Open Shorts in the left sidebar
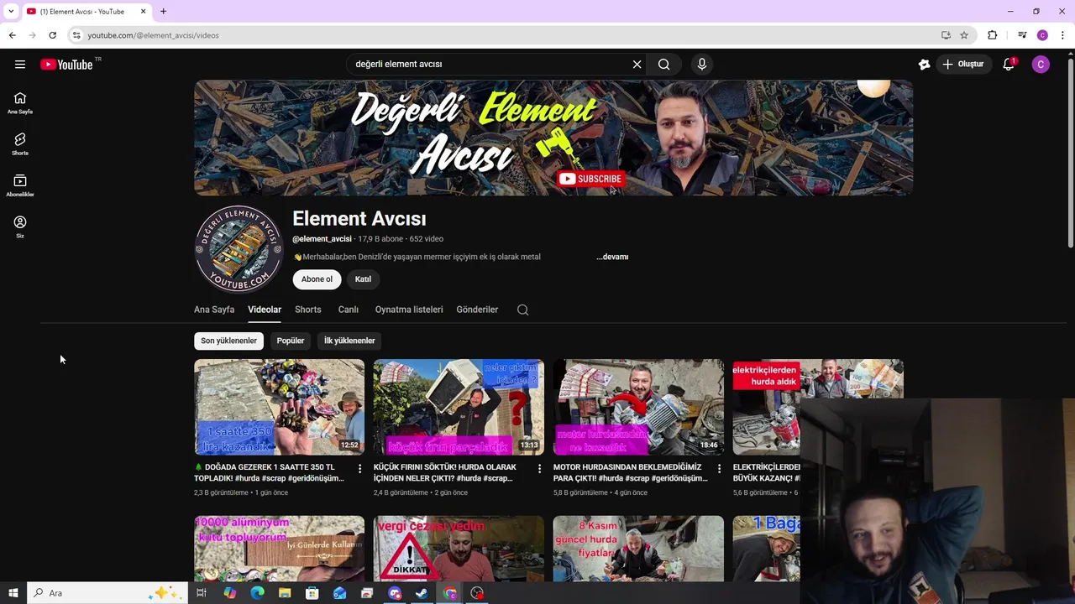 [x=20, y=144]
